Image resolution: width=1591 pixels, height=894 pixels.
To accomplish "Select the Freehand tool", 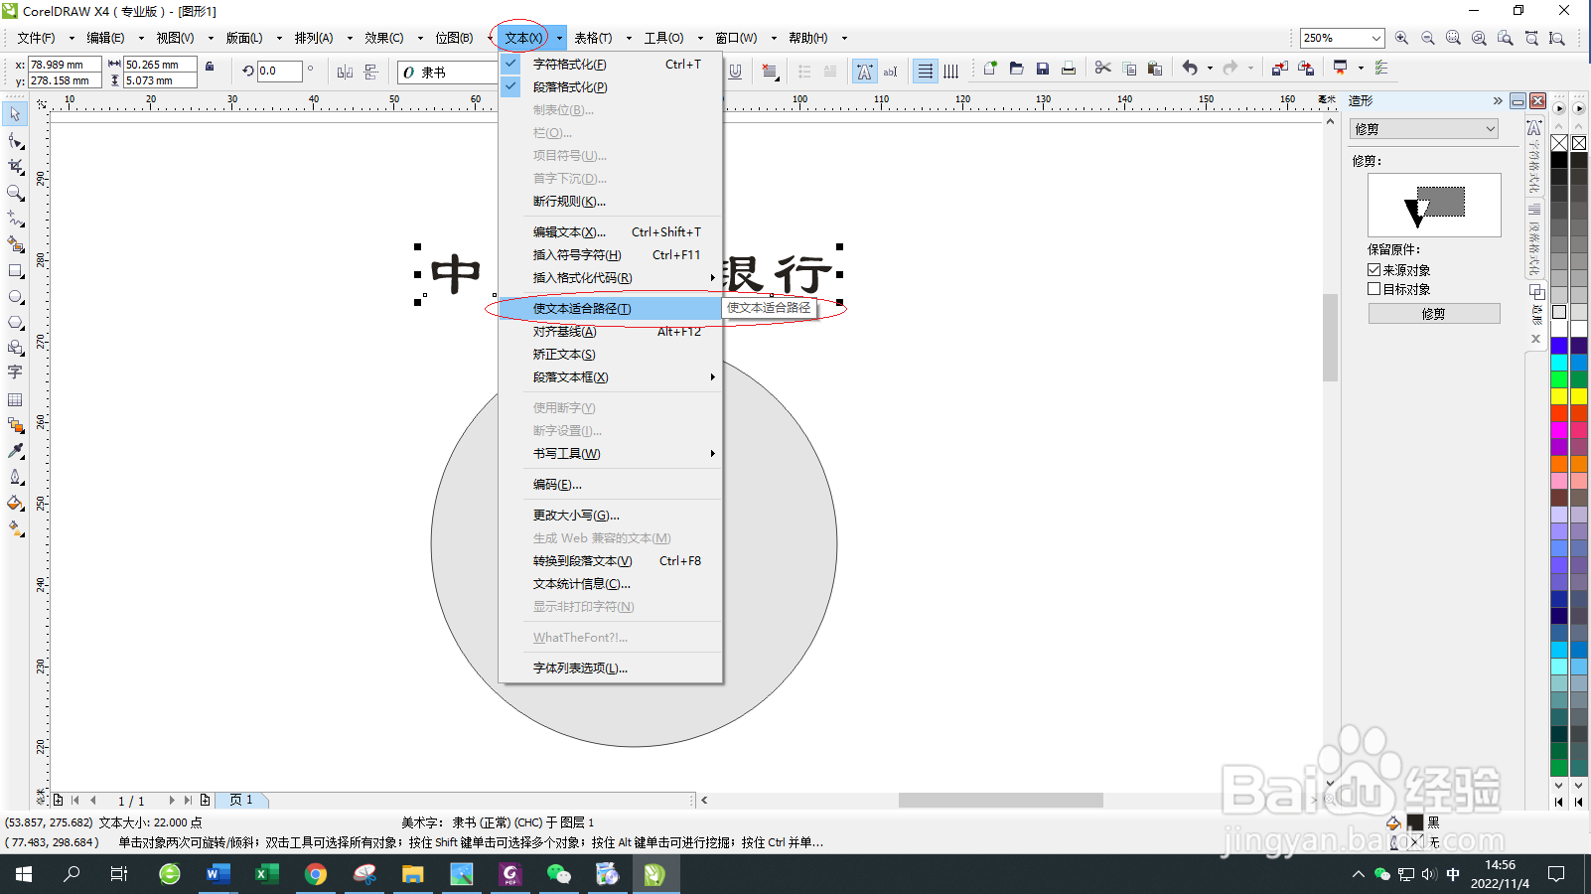I will (x=15, y=219).
